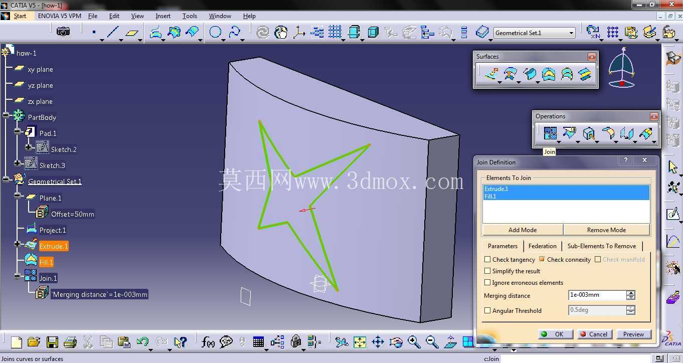
Task: Select Fill.1 in Elements To Join list
Action: coord(566,197)
